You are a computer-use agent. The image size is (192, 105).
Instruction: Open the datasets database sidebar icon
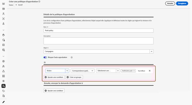coord(3,50)
